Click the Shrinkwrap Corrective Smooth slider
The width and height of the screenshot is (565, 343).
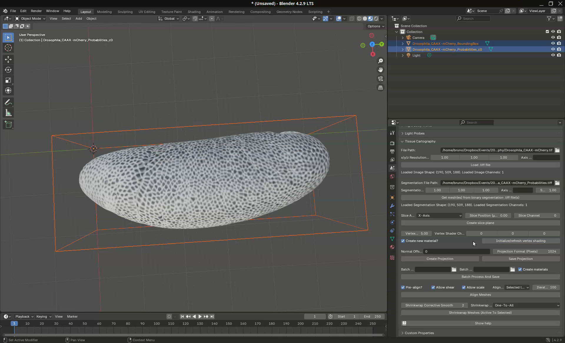434,305
